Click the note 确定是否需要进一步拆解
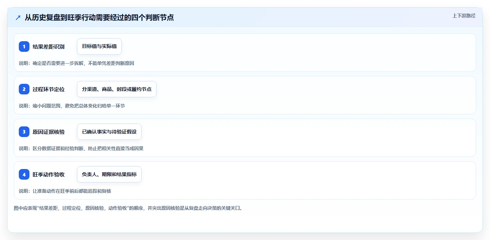The height and width of the screenshot is (240, 490). tap(76, 63)
